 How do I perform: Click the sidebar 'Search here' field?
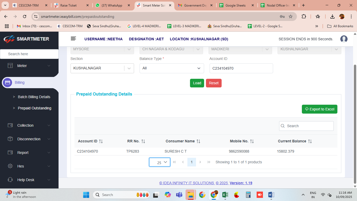29,54
